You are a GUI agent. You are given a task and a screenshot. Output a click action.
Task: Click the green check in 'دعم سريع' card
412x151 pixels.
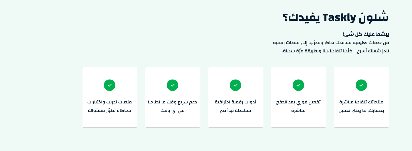coord(173,85)
